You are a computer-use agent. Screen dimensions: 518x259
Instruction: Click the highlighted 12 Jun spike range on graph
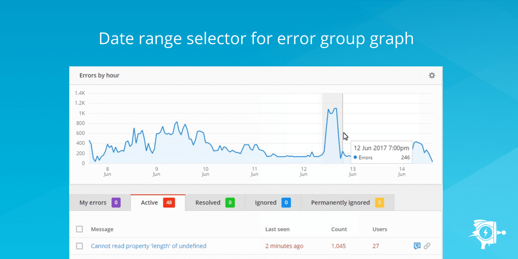(x=332, y=128)
